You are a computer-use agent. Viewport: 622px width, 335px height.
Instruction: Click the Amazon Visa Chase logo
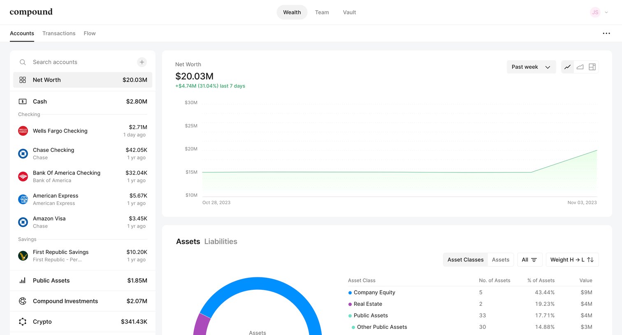click(23, 222)
